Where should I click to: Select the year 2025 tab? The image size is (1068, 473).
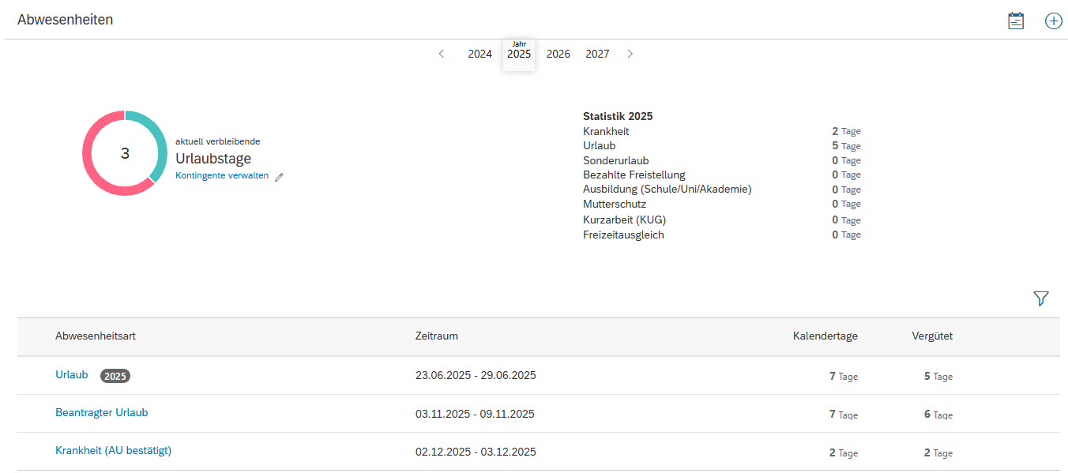[519, 54]
